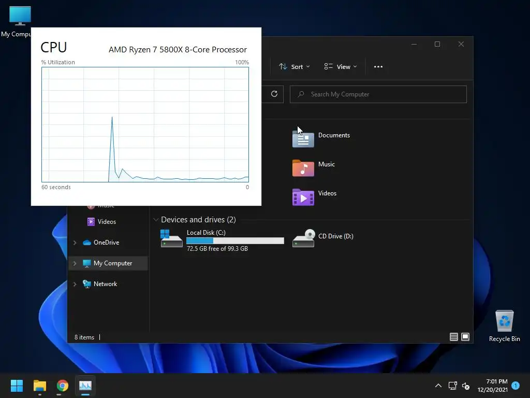
Task: Click the Task Manager taskbar icon
Action: pos(85,386)
